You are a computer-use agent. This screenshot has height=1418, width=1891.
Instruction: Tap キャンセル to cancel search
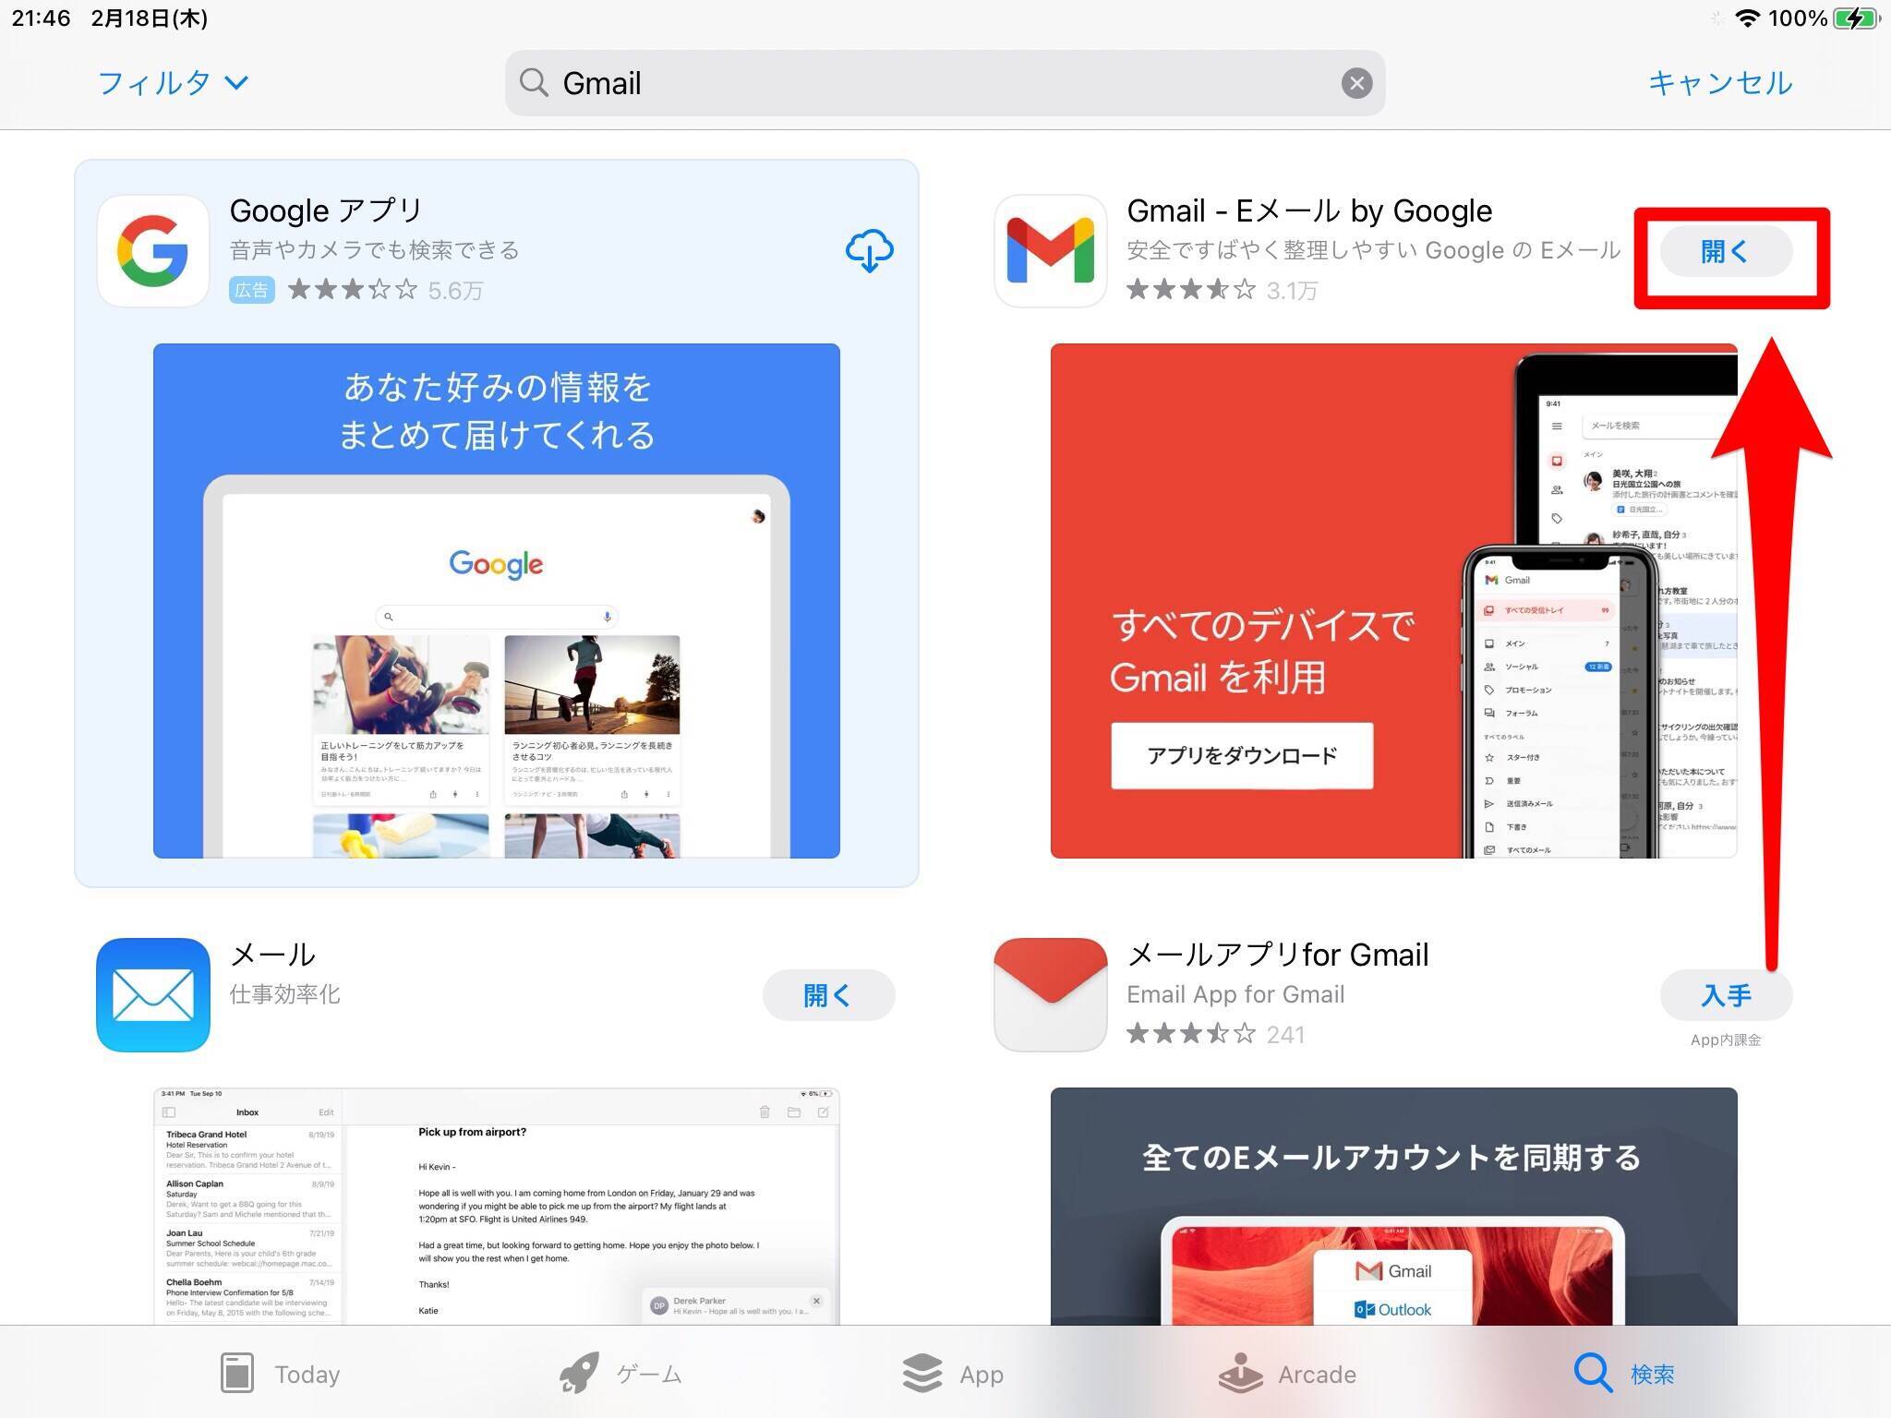tap(1719, 83)
